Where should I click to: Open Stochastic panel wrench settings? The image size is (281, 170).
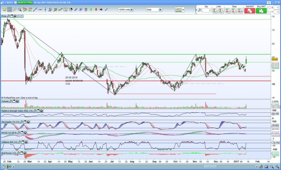click(22, 122)
